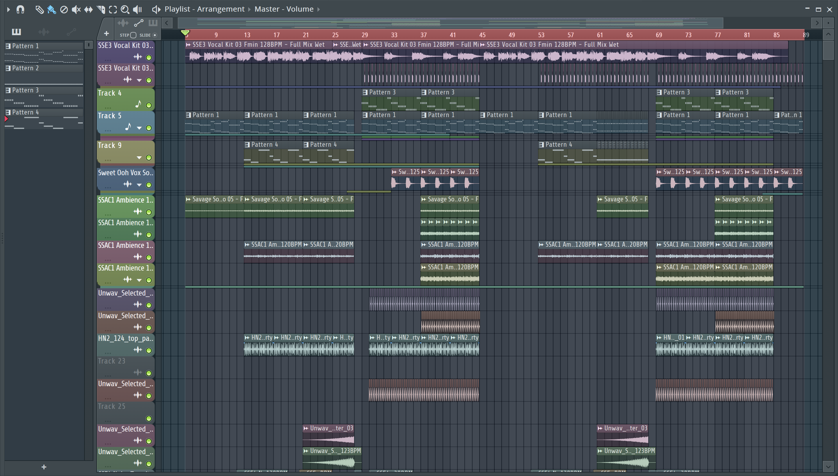This screenshot has width=838, height=476.
Task: Expand Track 5 group arrow
Action: click(x=139, y=128)
